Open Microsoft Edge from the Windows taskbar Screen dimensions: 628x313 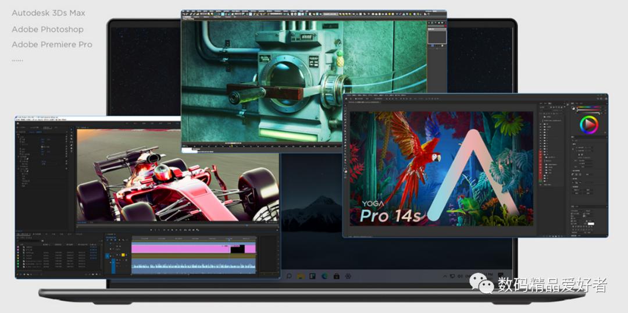pos(324,276)
